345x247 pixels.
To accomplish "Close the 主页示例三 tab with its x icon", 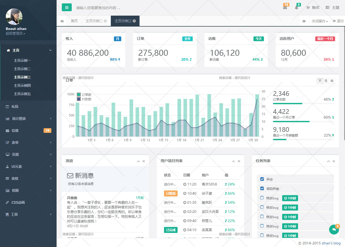I will point(134,21).
